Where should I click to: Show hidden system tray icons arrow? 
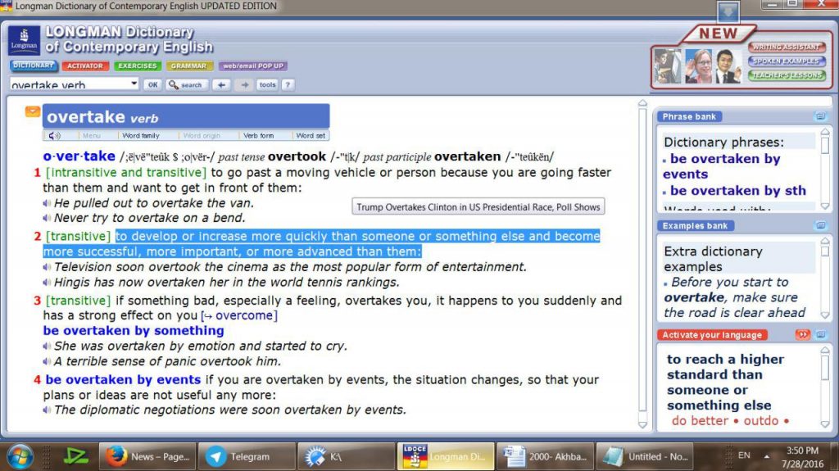click(766, 456)
